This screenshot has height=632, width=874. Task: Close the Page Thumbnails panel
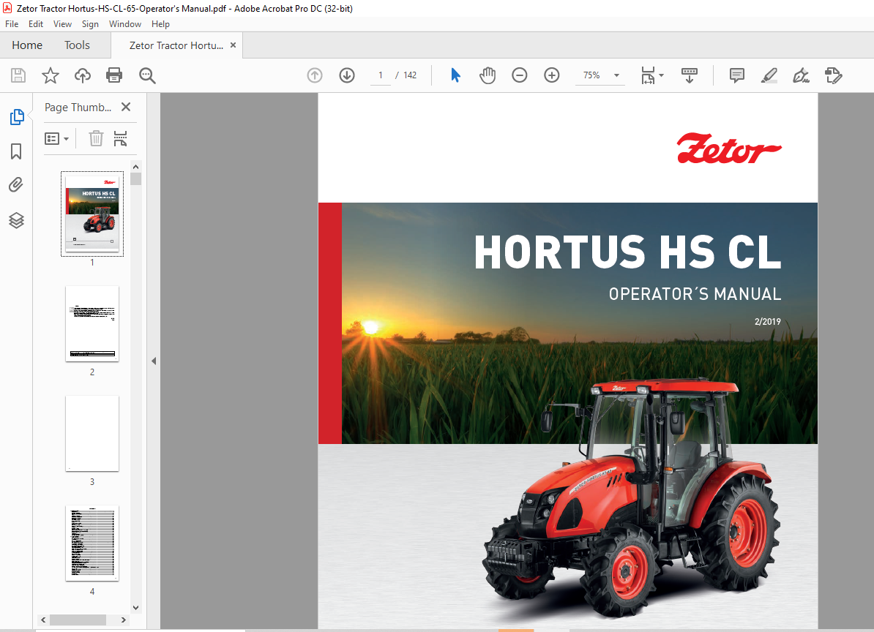(x=126, y=107)
